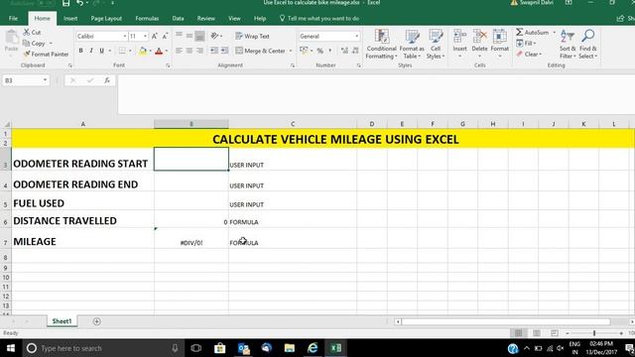Center text horizontally
Image resolution: width=635 pixels, height=357 pixels.
tap(190, 51)
